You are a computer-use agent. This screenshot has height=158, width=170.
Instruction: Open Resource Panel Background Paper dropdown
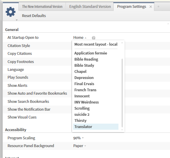[x=80, y=146]
